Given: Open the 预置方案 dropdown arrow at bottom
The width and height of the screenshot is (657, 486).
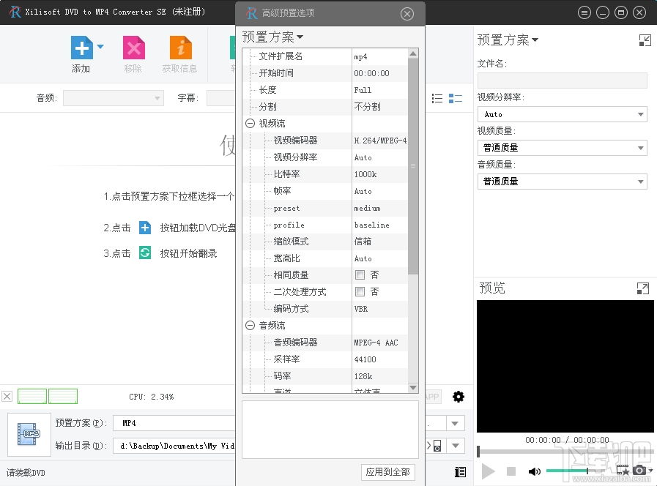Looking at the screenshot, I should click(455, 423).
